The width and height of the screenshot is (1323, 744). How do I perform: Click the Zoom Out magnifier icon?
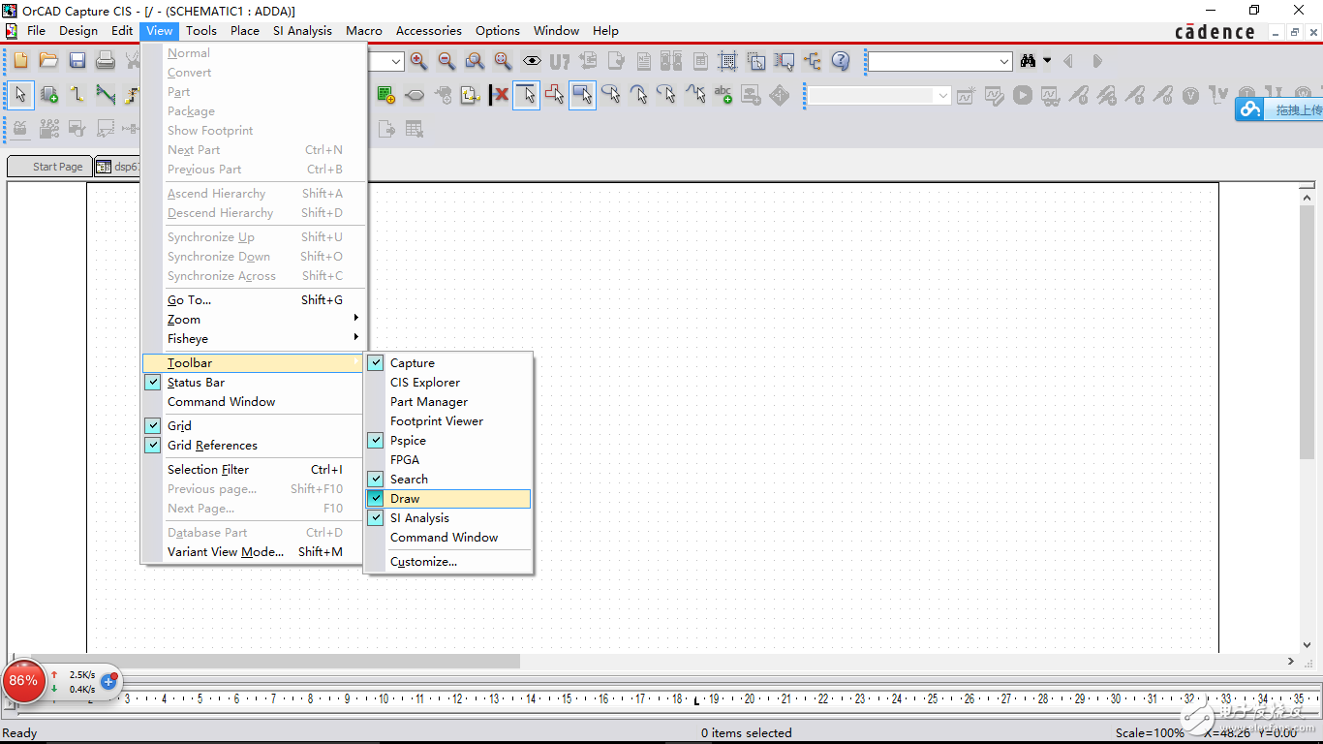pyautogui.click(x=446, y=61)
